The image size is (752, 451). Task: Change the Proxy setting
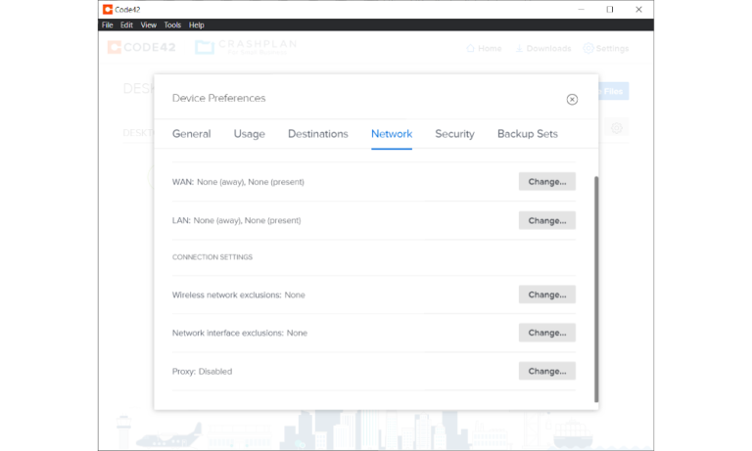click(547, 371)
